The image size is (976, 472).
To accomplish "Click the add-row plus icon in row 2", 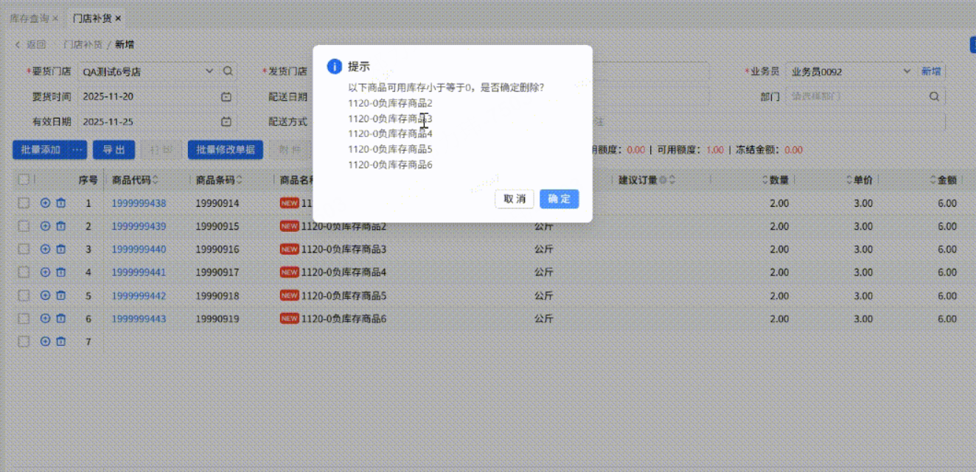I will [45, 226].
